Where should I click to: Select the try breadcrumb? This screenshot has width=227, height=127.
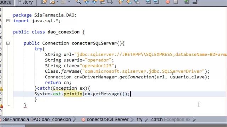[140, 120]
